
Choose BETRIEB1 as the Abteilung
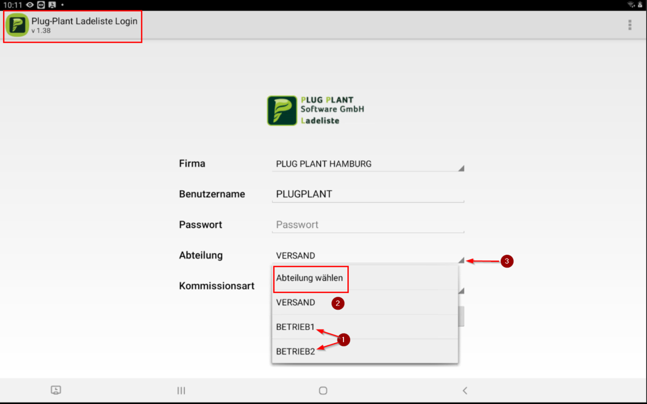[295, 326]
